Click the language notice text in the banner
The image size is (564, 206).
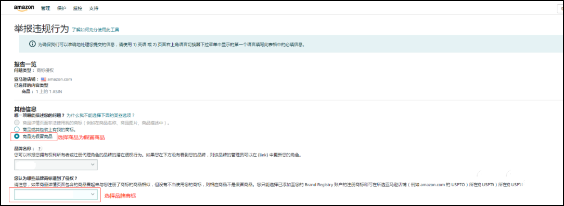click(171, 45)
